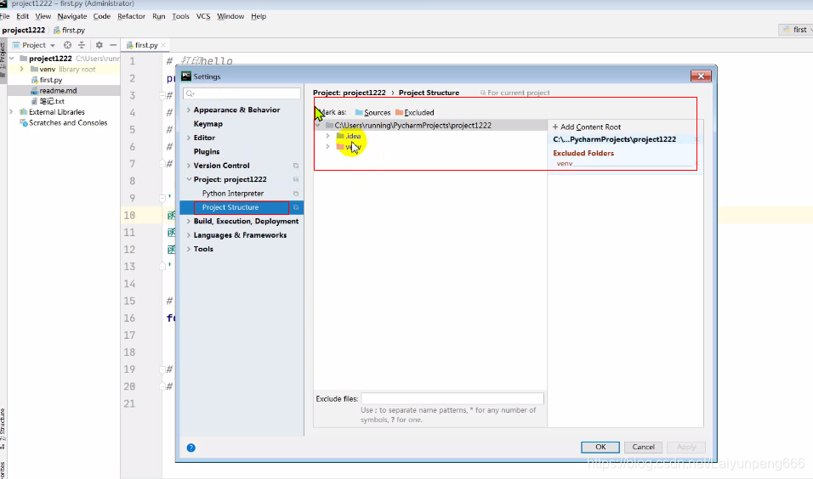
Task: Select content root path row in tree
Action: [x=430, y=126]
